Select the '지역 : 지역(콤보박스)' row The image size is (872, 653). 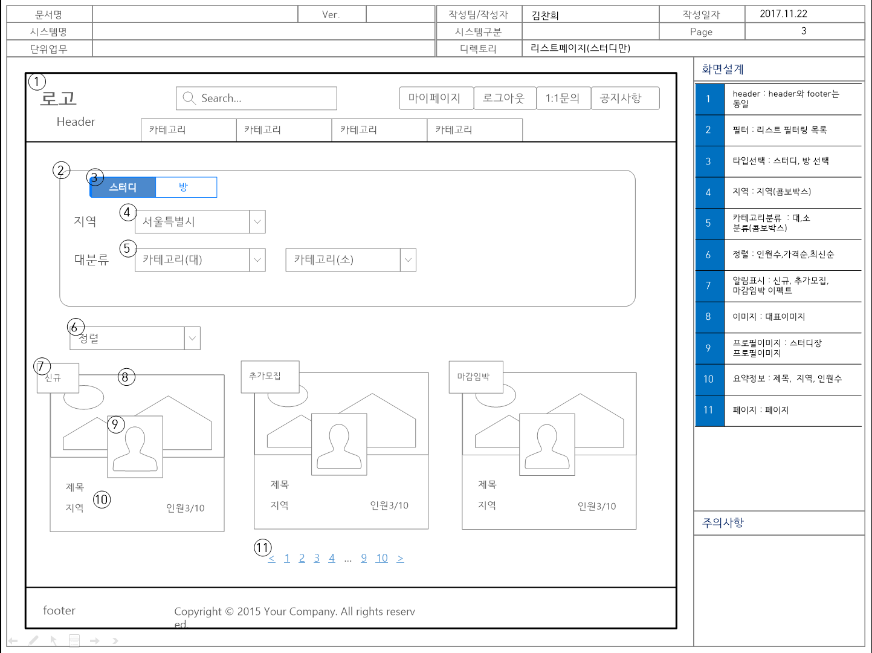tap(778, 192)
